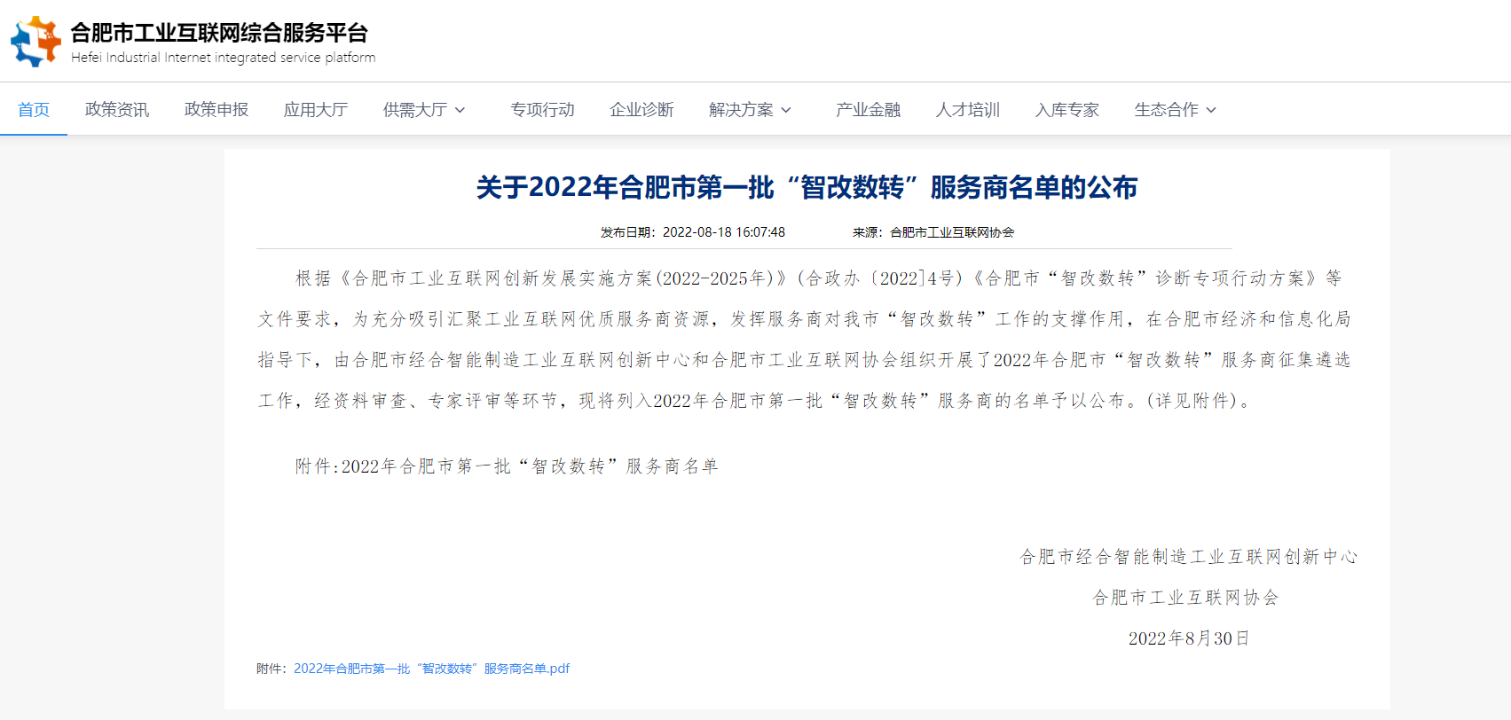Go to 政策资讯 menu item
1511x720 pixels.
pos(117,110)
